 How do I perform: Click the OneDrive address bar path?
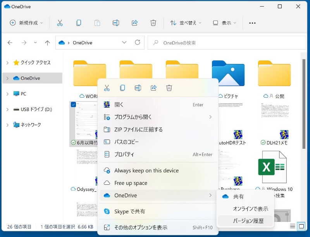pyautogui.click(x=83, y=43)
